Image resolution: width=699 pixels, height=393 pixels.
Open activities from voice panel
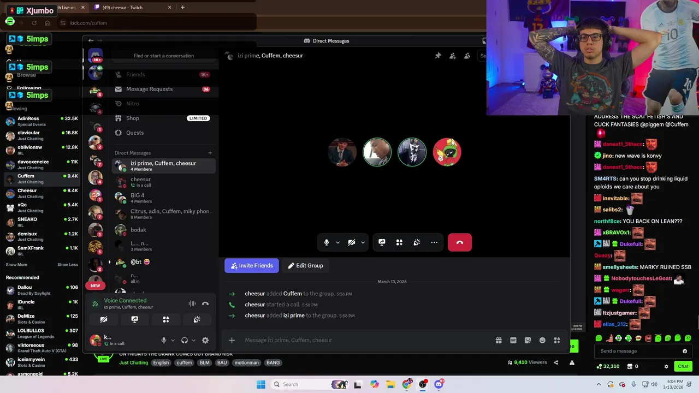pos(166,319)
